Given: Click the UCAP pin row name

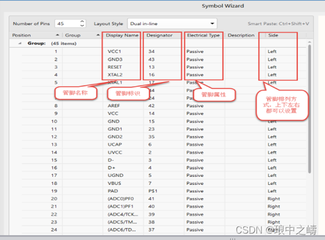Looking at the screenshot, I should click(x=114, y=144).
